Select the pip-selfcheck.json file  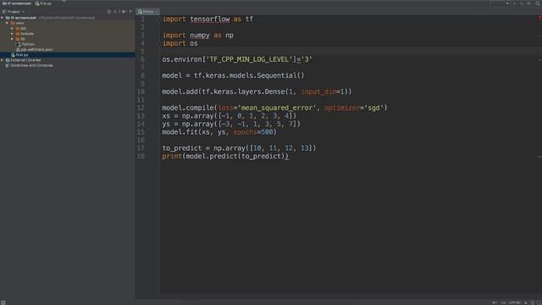point(35,49)
